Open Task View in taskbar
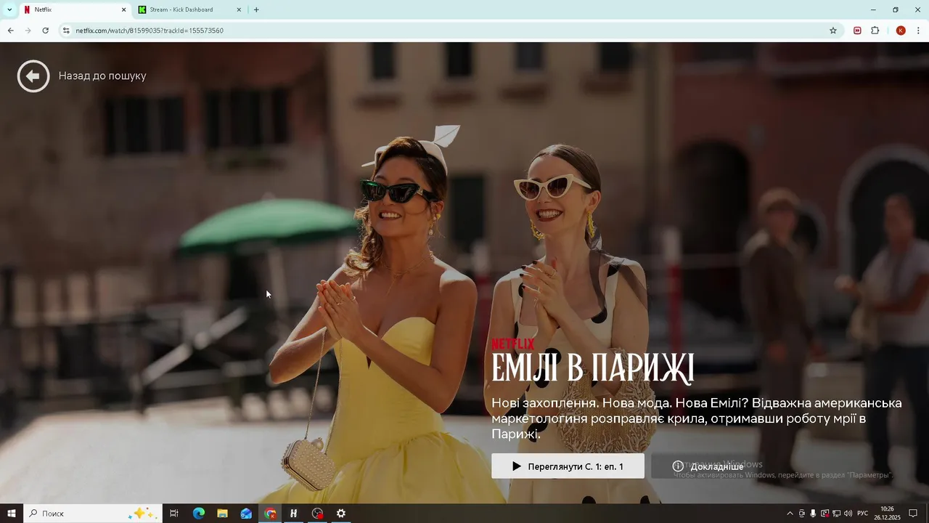This screenshot has height=523, width=929. pyautogui.click(x=174, y=514)
